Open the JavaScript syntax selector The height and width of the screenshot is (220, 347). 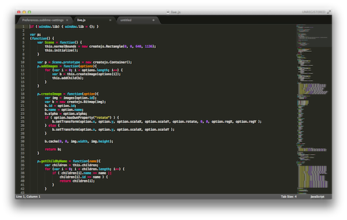coord(318,196)
